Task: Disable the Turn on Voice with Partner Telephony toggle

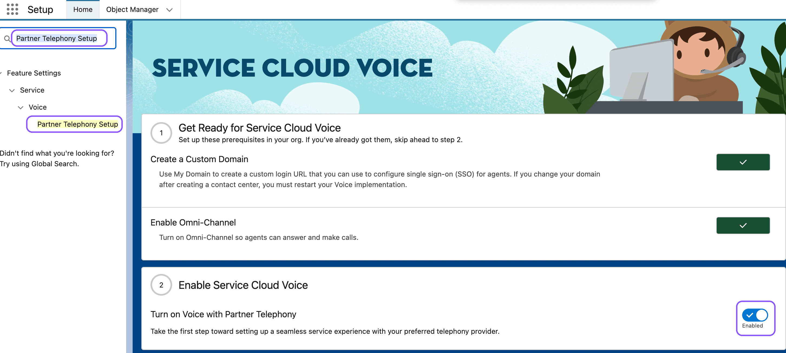Action: click(755, 314)
